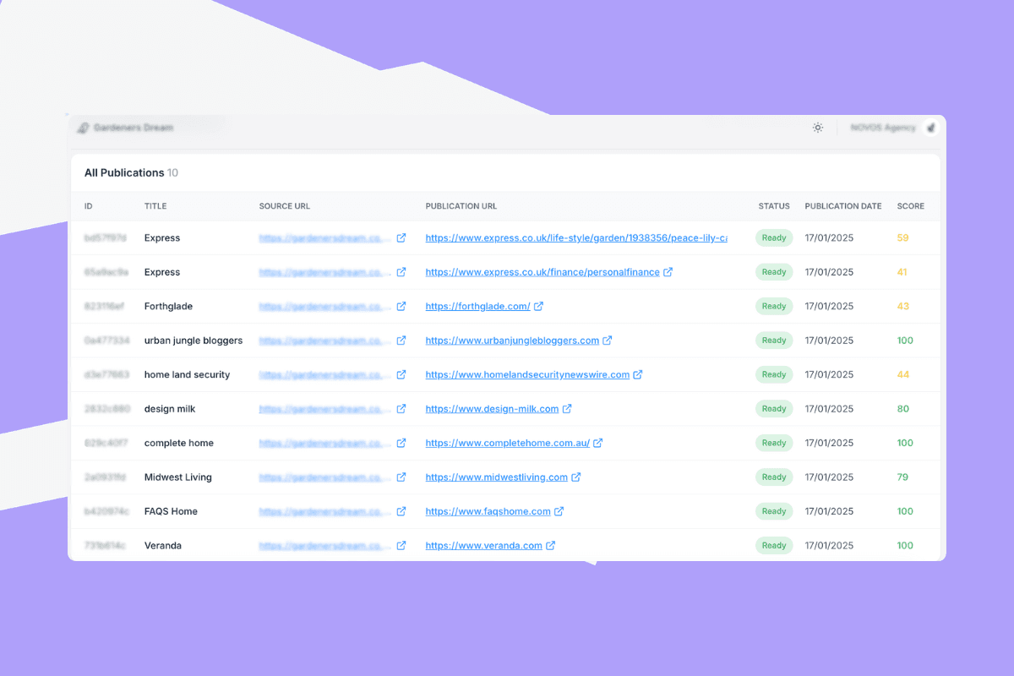Open gardenersdream source link in design milk row
Viewport: 1014px width, 676px height.
coord(325,409)
